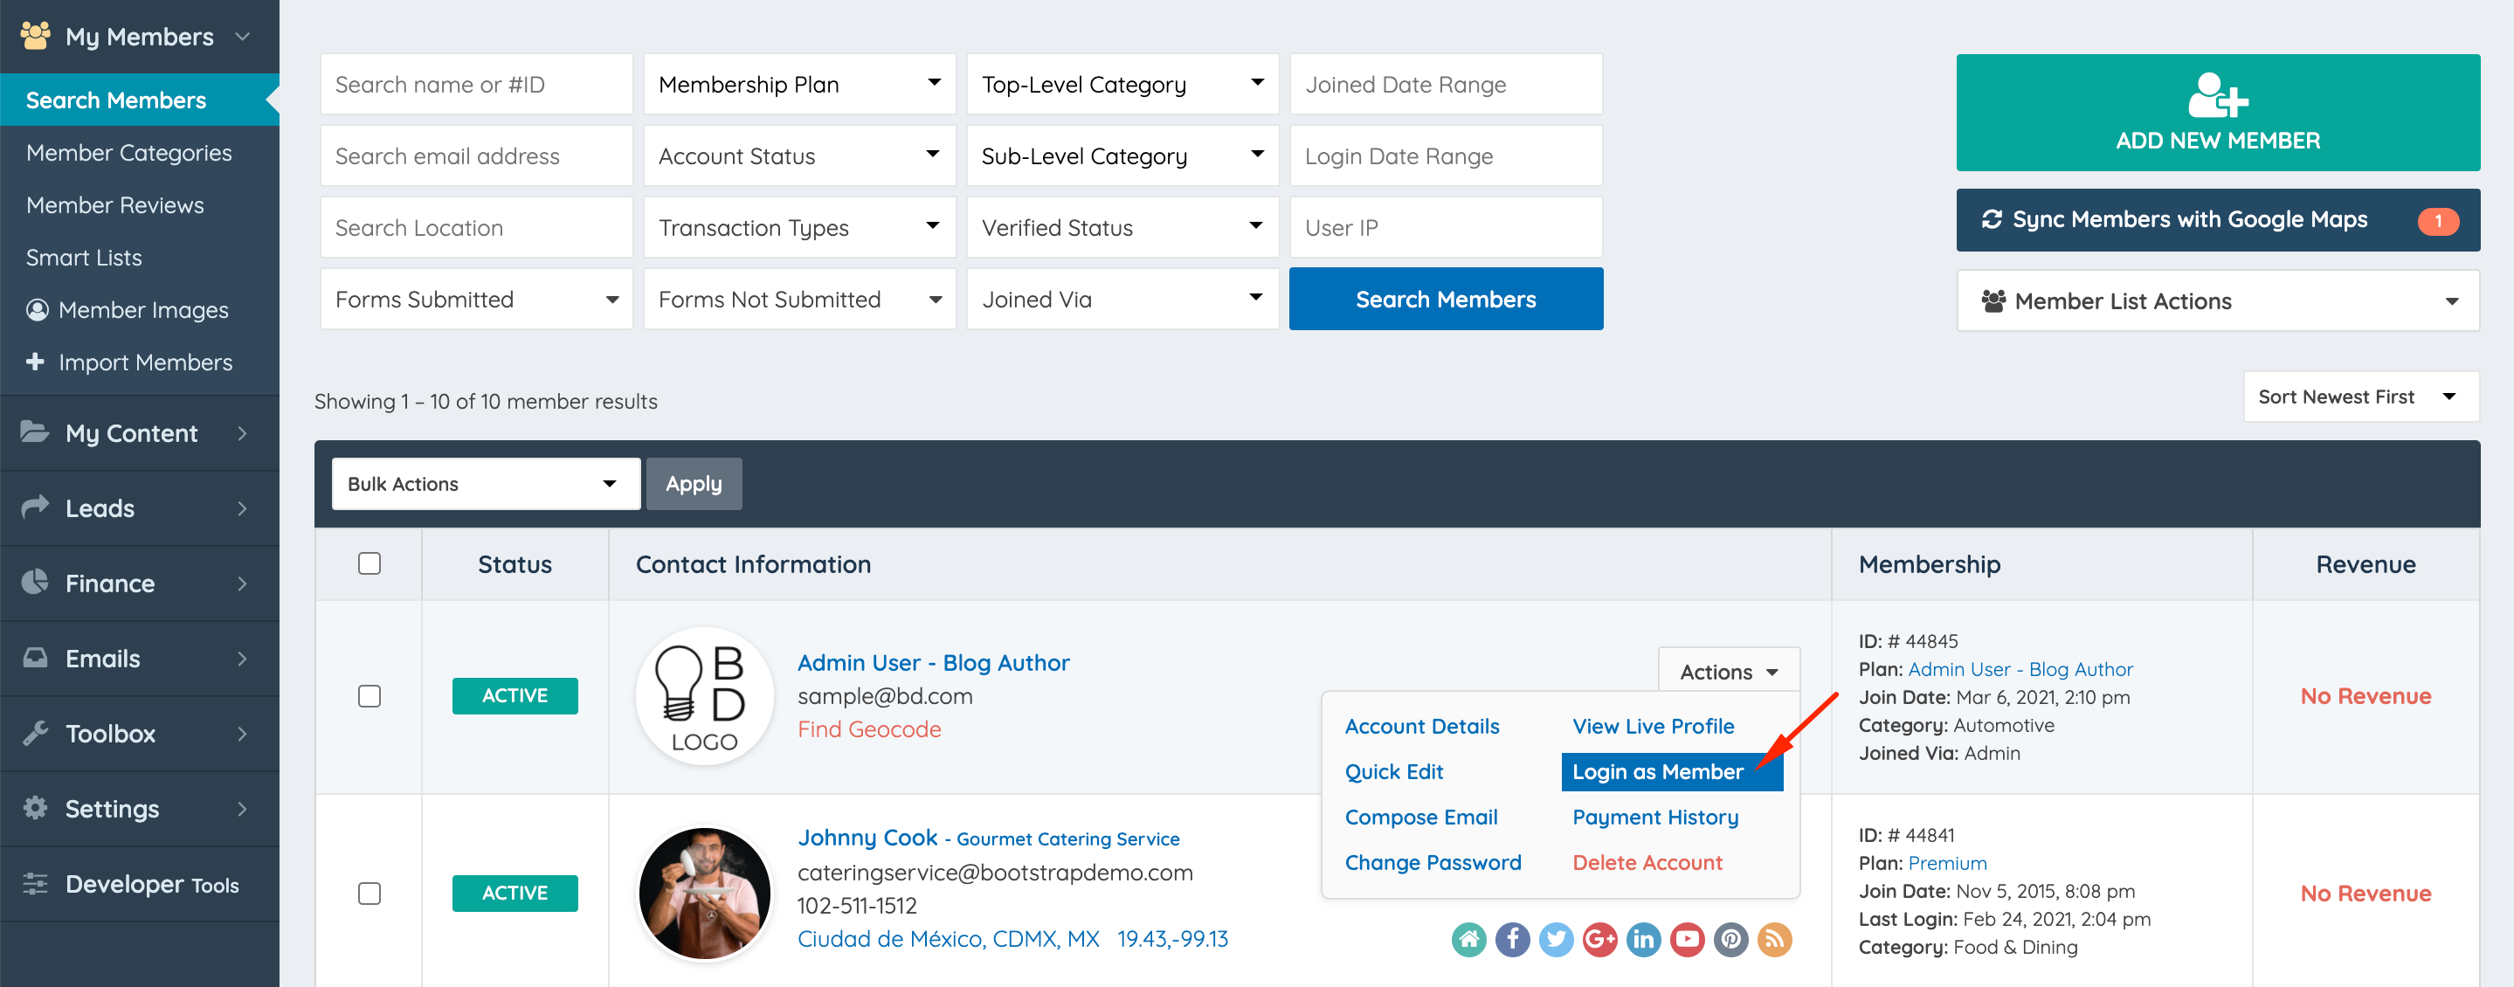Screen dimensions: 2514x987
Task: Click Johnny Cook's Facebook icon
Action: pyautogui.click(x=1513, y=939)
